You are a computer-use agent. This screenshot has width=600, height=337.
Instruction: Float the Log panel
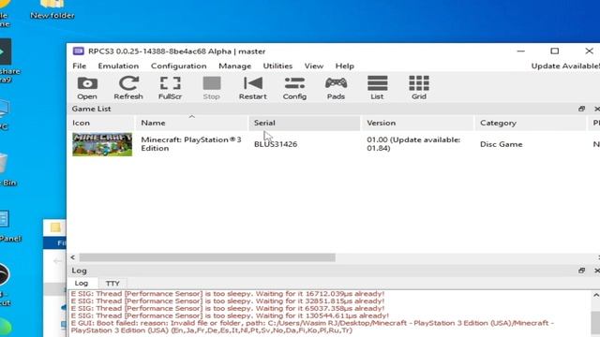pyautogui.click(x=581, y=271)
